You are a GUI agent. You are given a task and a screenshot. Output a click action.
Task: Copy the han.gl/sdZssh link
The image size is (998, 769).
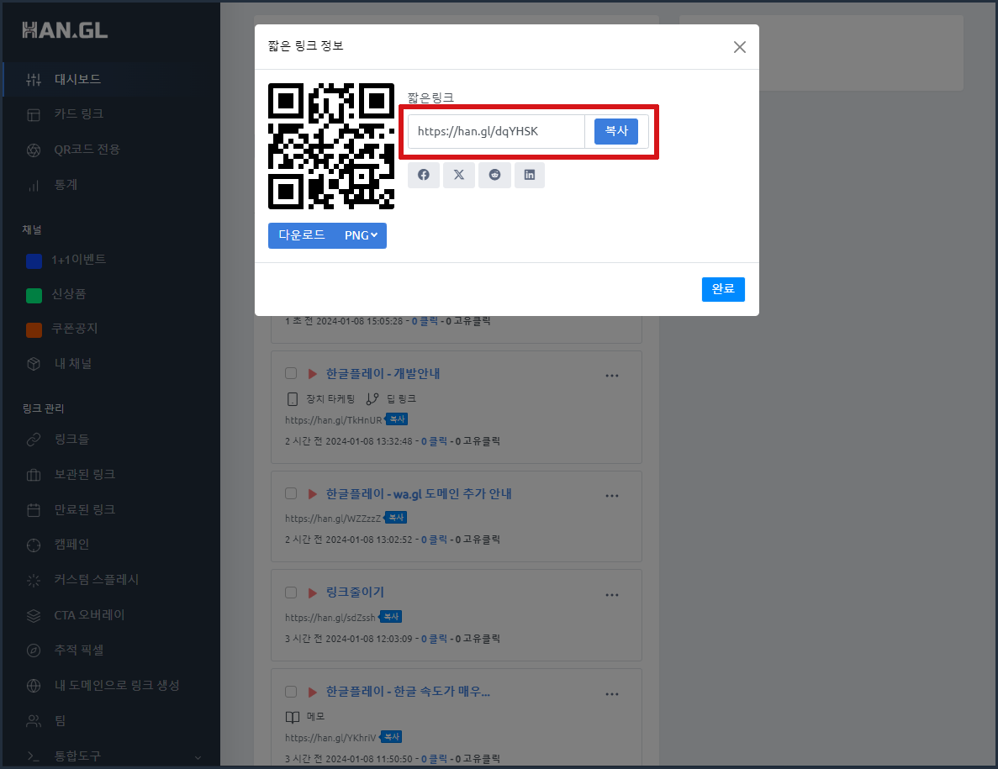[391, 617]
